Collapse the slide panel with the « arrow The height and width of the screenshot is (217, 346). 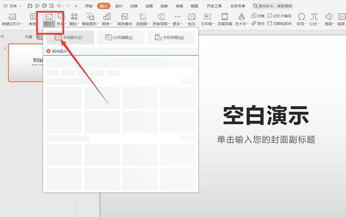(x=3, y=37)
